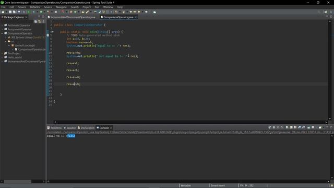
Task: Maximize the Console view
Action: coord(331,127)
